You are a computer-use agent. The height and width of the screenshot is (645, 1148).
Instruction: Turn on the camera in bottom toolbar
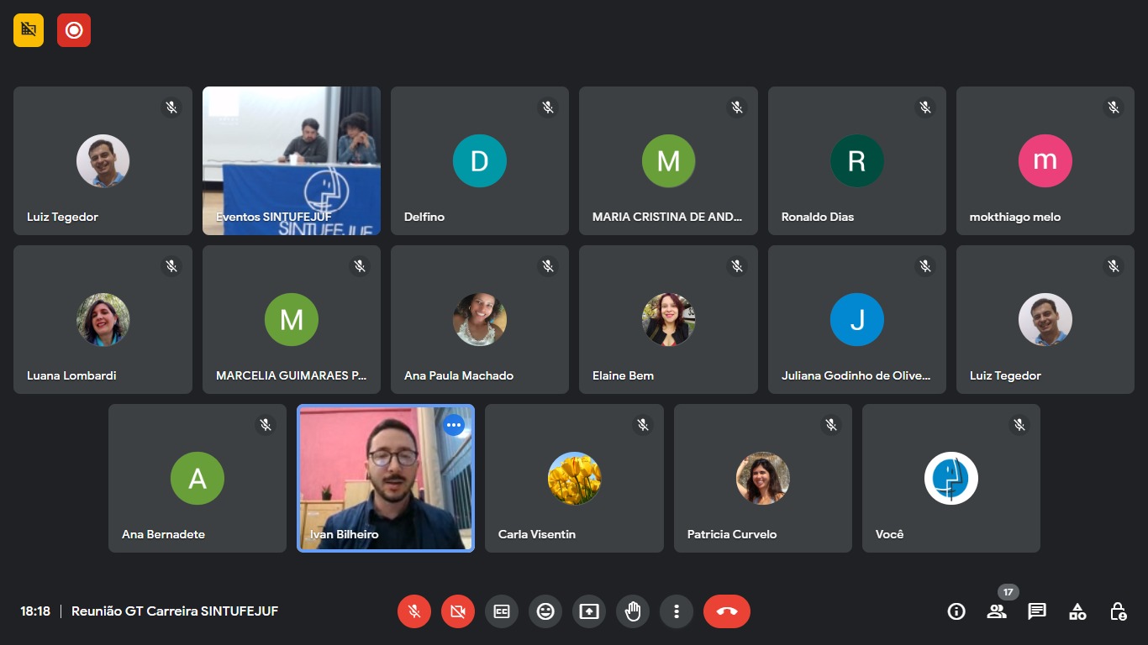click(458, 611)
